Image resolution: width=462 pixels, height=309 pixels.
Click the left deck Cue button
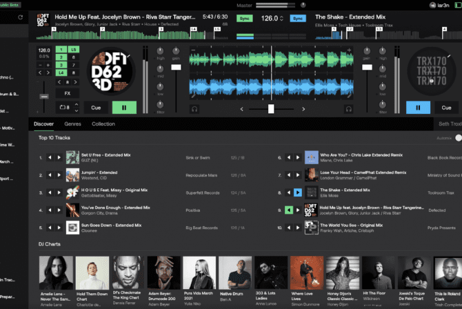coord(96,107)
